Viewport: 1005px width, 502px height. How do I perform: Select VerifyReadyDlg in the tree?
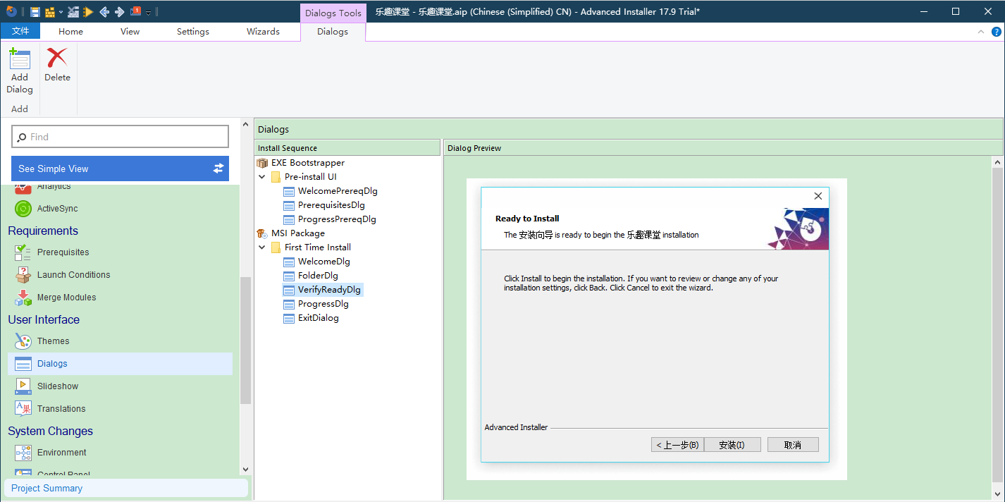tap(329, 290)
